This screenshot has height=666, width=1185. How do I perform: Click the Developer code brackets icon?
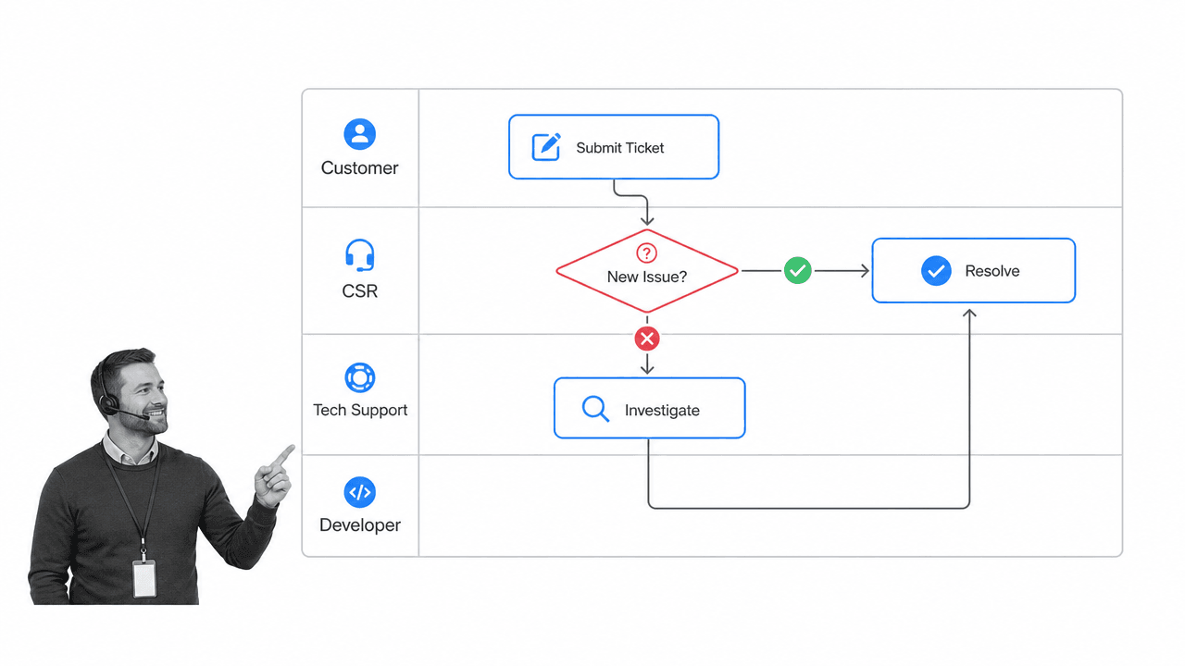(360, 492)
